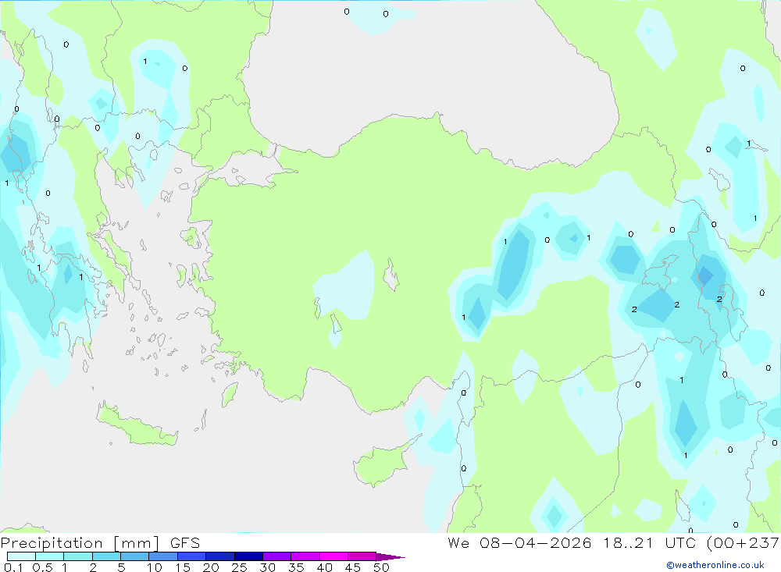Viewport: 781px width, 572px height.
Task: Pick the legend swatch starting at 0.5
Action: coord(50,556)
